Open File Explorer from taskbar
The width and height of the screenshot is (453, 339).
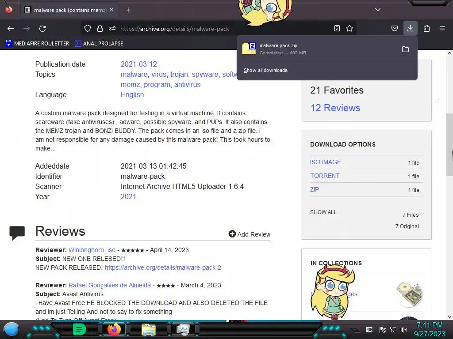pyautogui.click(x=149, y=329)
